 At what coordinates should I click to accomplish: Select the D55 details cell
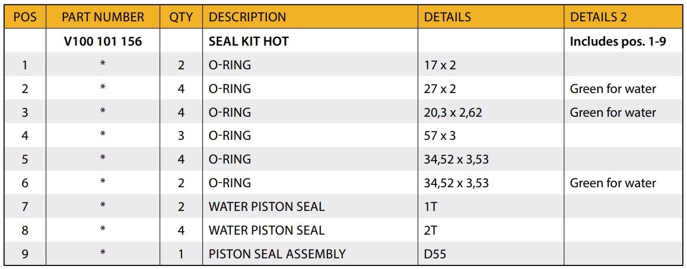(435, 254)
